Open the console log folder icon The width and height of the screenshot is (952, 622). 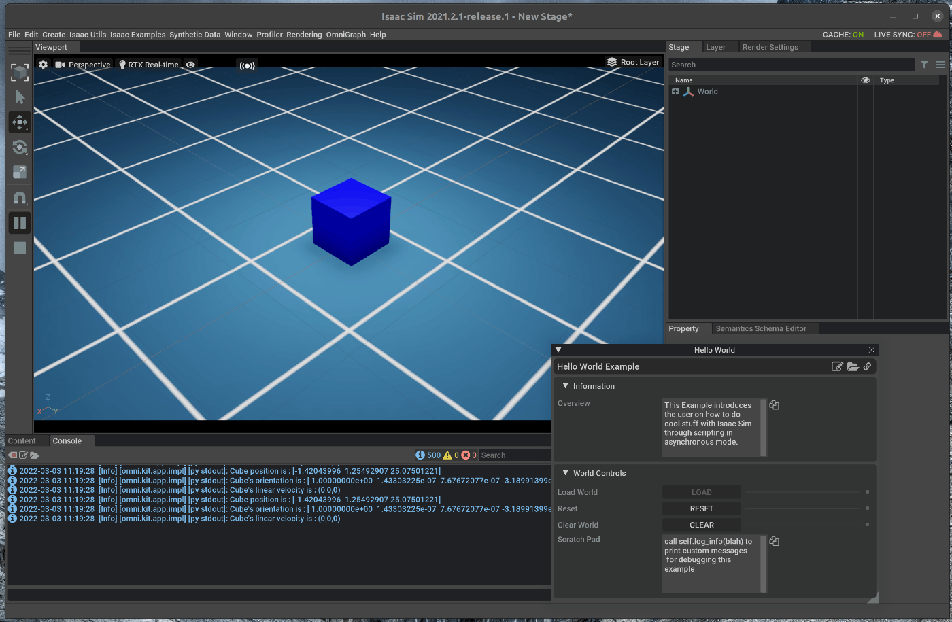coord(35,455)
